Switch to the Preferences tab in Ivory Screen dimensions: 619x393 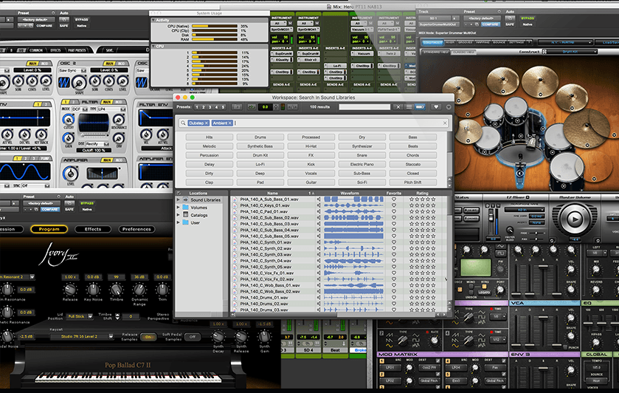(x=136, y=229)
